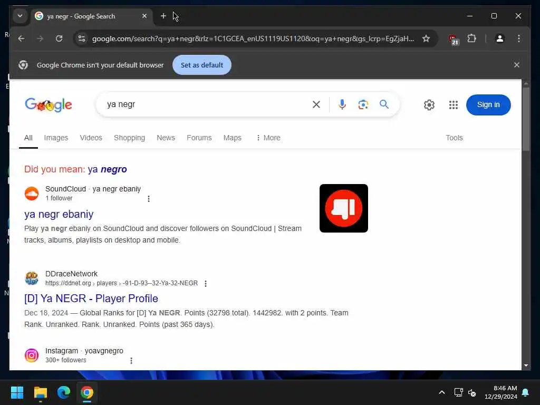Open Chrome's three-dot menu
Image resolution: width=540 pixels, height=405 pixels.
pyautogui.click(x=519, y=38)
